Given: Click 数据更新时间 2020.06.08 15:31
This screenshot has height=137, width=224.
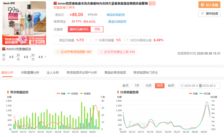Looking at the screenshot, I should point(199,53).
